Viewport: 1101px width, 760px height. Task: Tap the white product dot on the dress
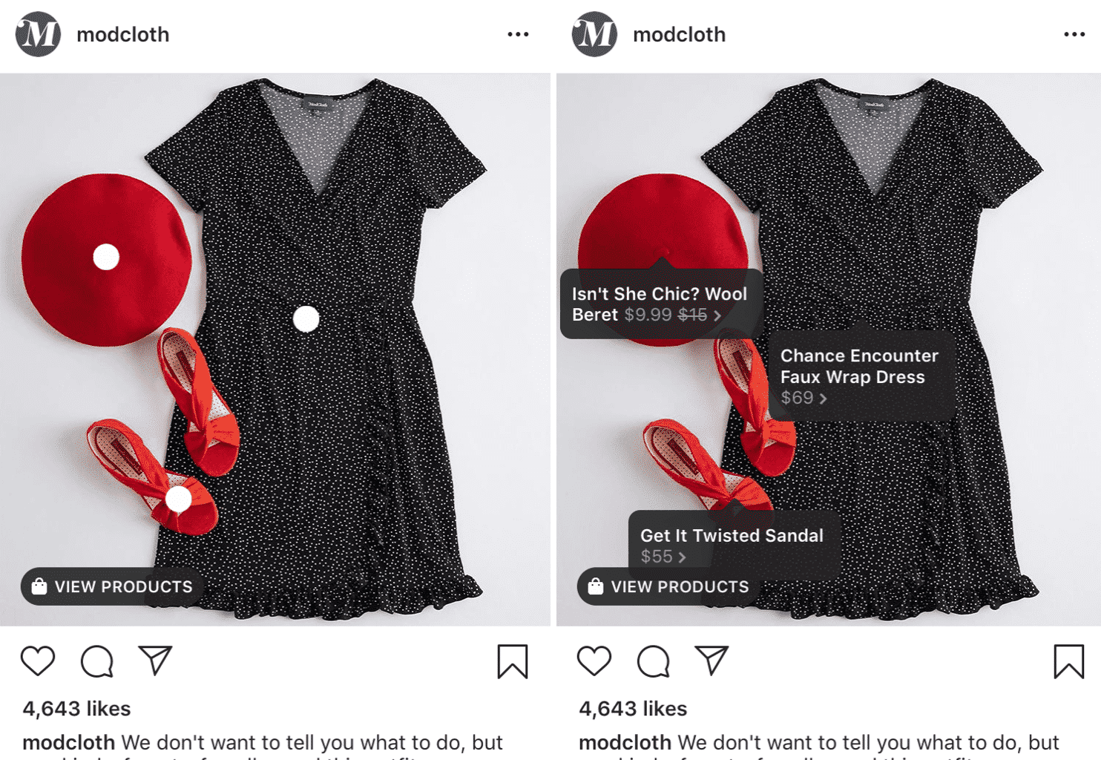[x=306, y=319]
